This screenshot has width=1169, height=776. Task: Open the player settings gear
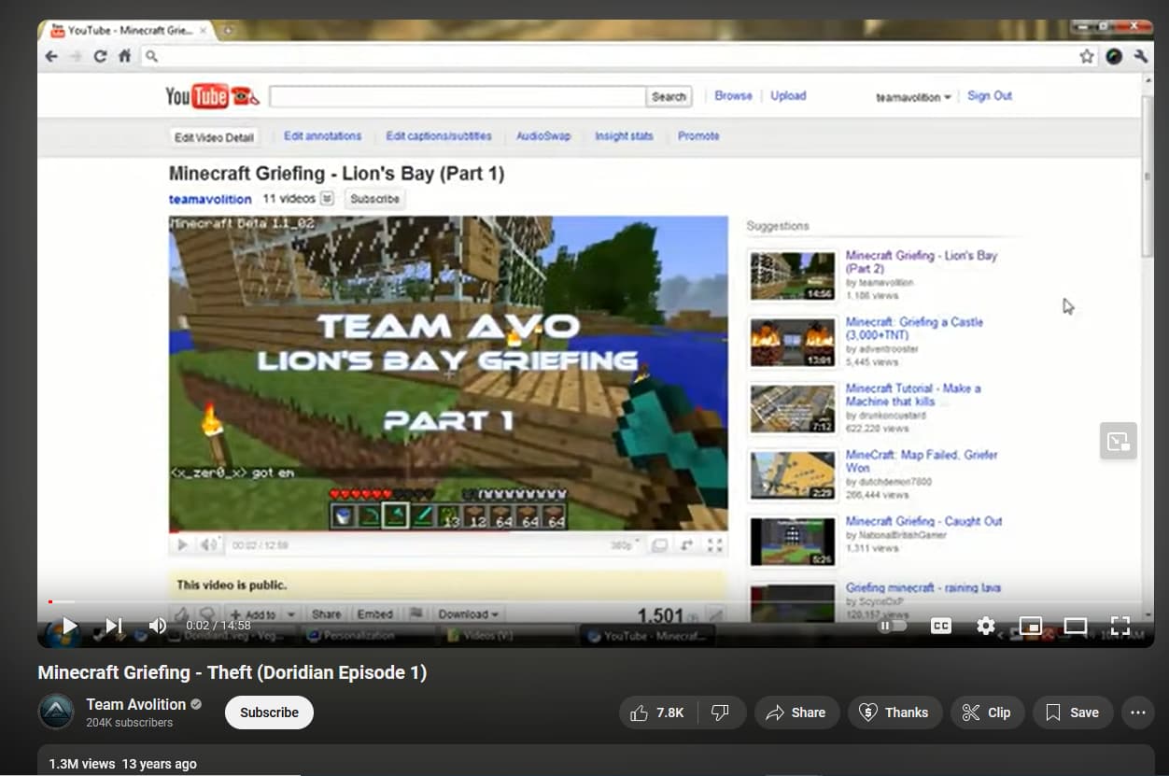(x=986, y=626)
